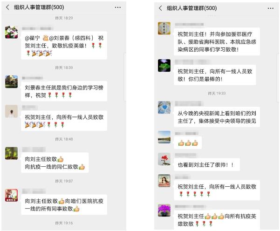Tap the back arrow in right chat header
The width and height of the screenshot is (280, 231).
click(160, 8)
